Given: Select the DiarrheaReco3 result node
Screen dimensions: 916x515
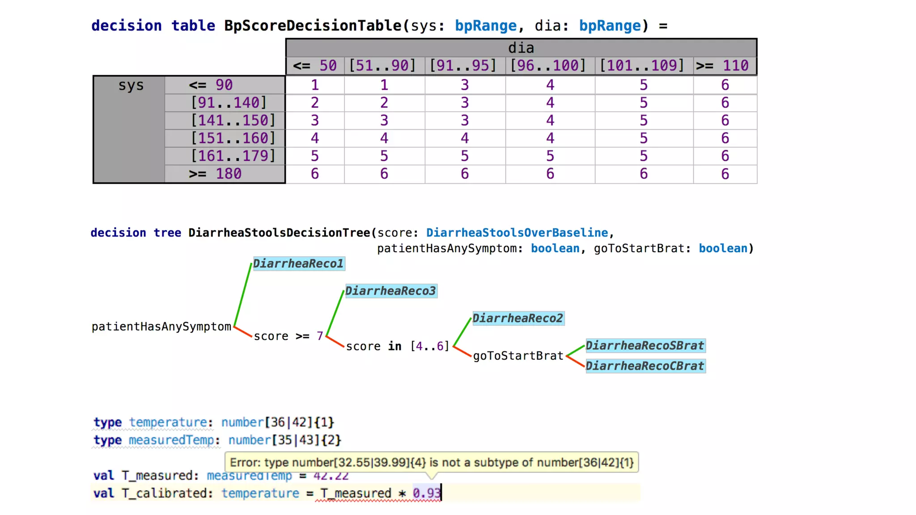Looking at the screenshot, I should pyautogui.click(x=390, y=291).
